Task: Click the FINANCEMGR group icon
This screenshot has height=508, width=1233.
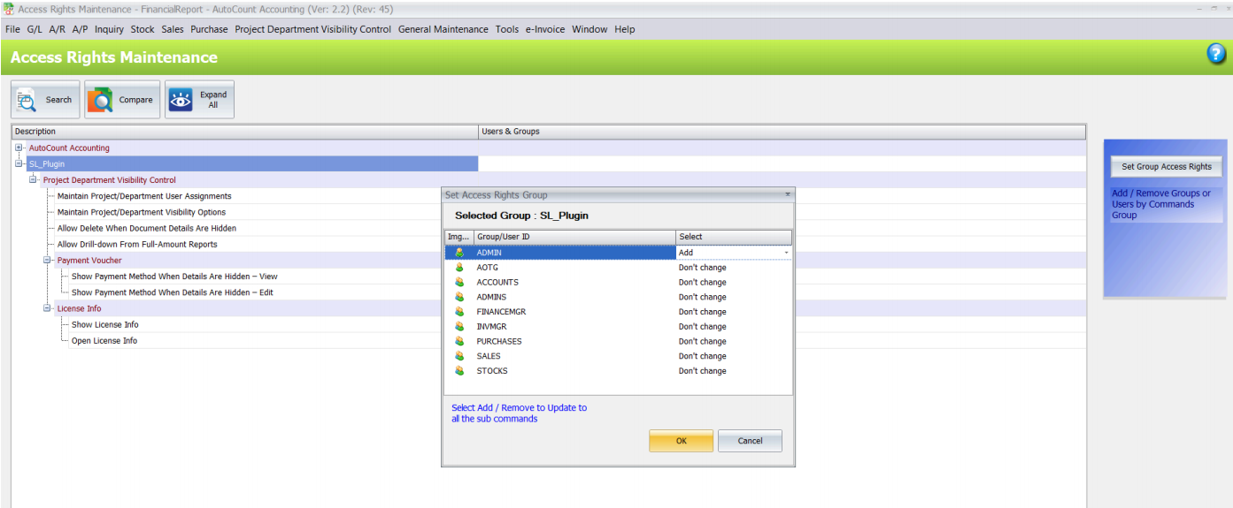Action: (459, 312)
